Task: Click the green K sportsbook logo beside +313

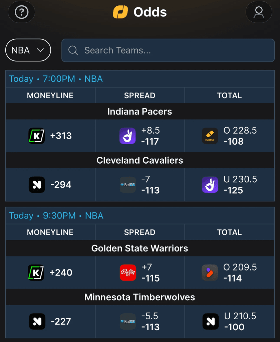Action: (x=37, y=136)
